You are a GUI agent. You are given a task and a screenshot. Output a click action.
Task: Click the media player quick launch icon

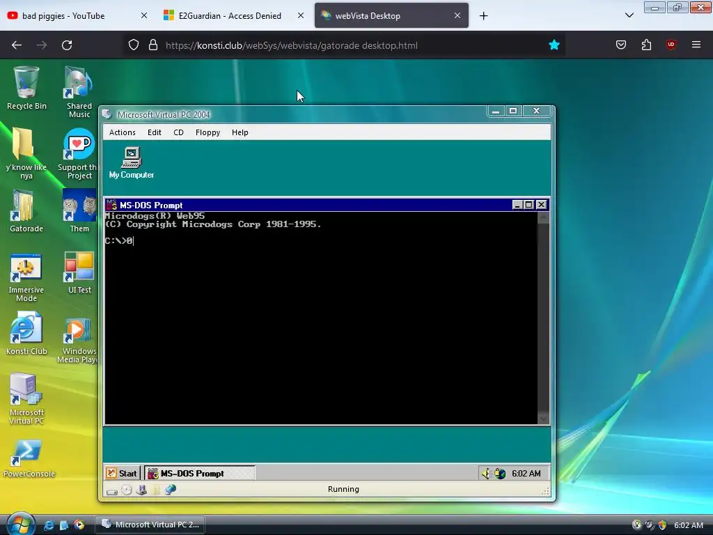tap(79, 525)
